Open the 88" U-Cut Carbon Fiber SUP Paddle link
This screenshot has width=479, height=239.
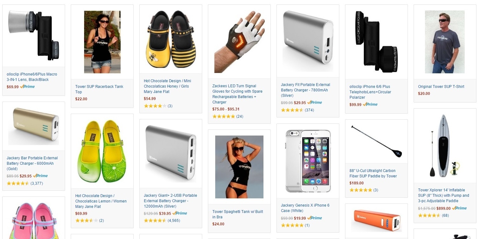tap(373, 173)
